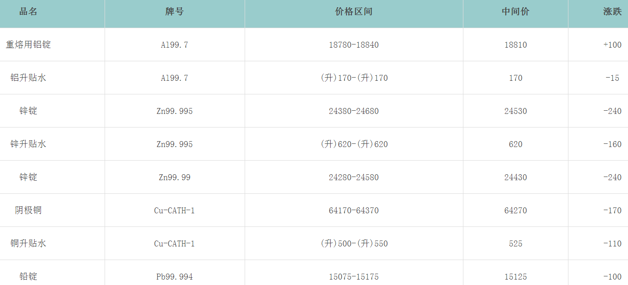Click the 中间价 column header
The width and height of the screenshot is (628, 285).
[516, 12]
